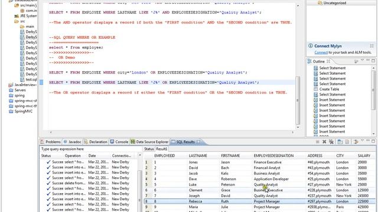Click the JRE System library icon
378x212 pixels.
click(x=17, y=16)
